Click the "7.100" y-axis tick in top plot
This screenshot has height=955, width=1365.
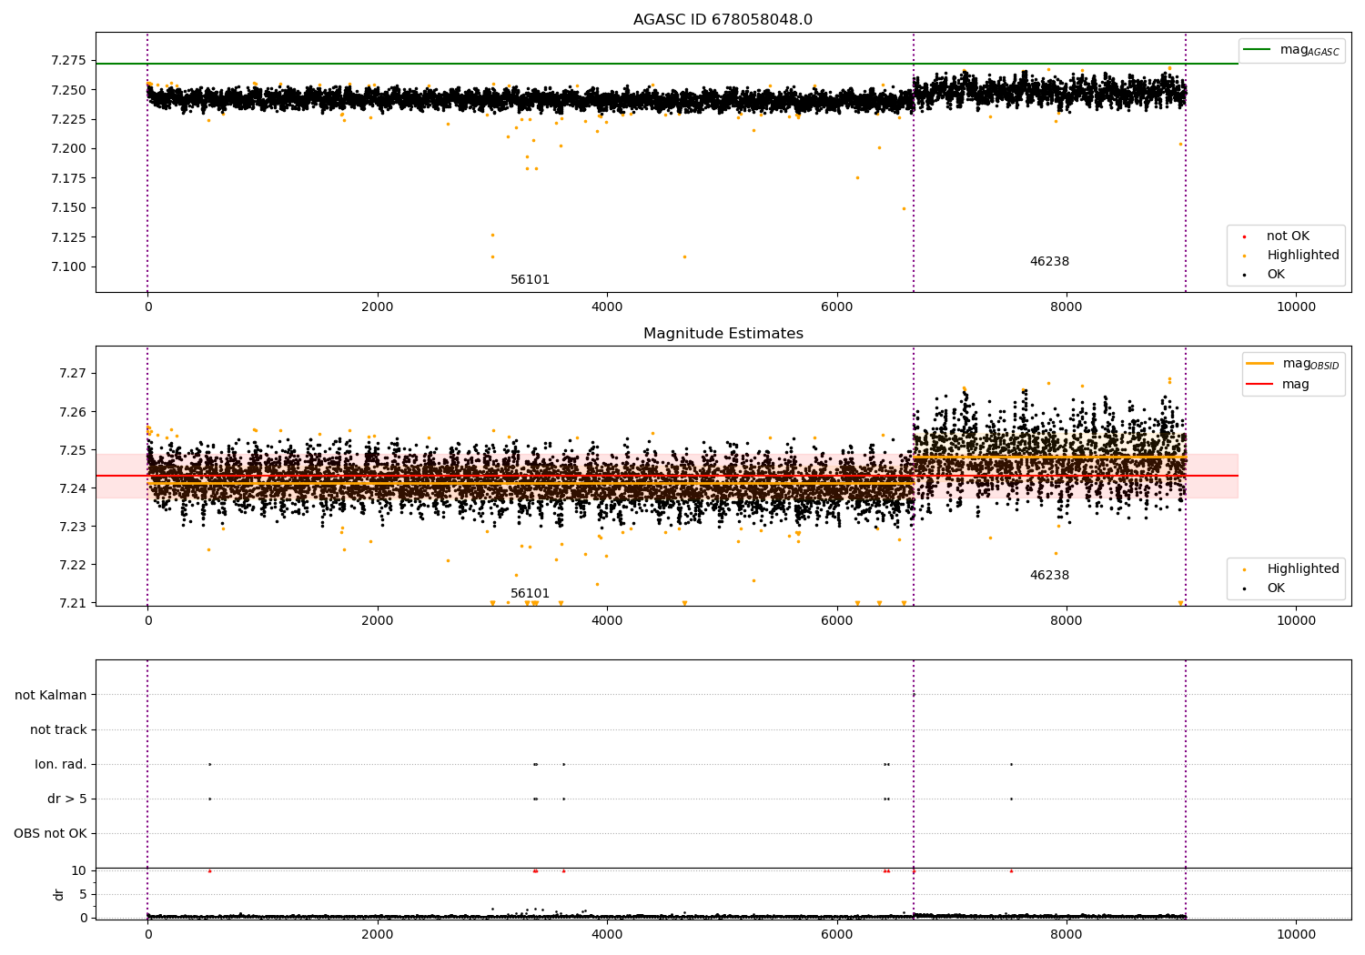[69, 267]
